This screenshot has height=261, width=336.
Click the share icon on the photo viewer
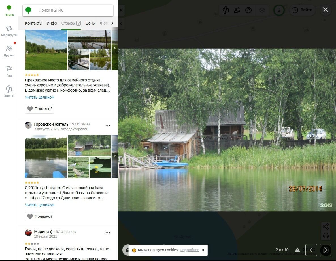coord(326,226)
